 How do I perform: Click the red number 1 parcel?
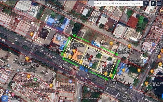[x=76, y=51]
